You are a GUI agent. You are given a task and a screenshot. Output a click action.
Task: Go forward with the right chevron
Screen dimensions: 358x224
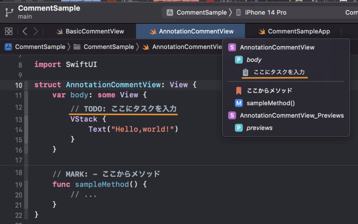click(36, 31)
